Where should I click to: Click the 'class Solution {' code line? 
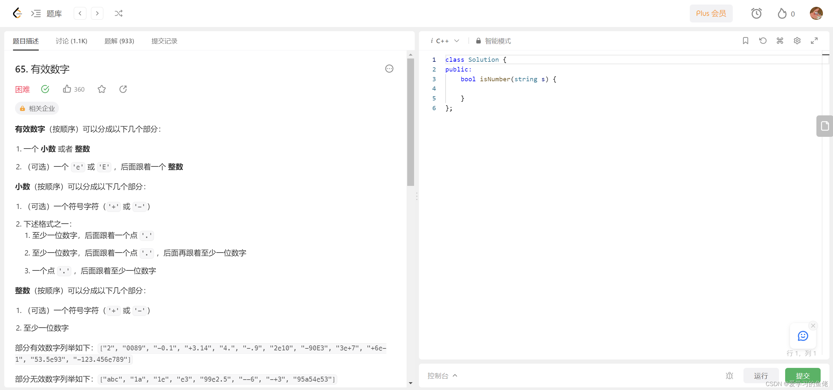[476, 59]
